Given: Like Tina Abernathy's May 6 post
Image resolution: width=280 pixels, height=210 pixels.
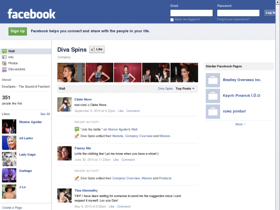Looking at the screenshot, I should point(111,207).
